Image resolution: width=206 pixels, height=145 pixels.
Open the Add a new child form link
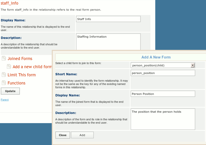tap(32, 67)
